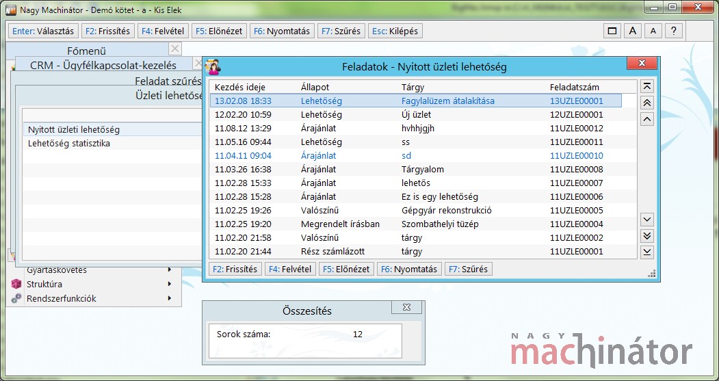
Task: Open the Rendszerfunkciók menu item
Action: [62, 298]
